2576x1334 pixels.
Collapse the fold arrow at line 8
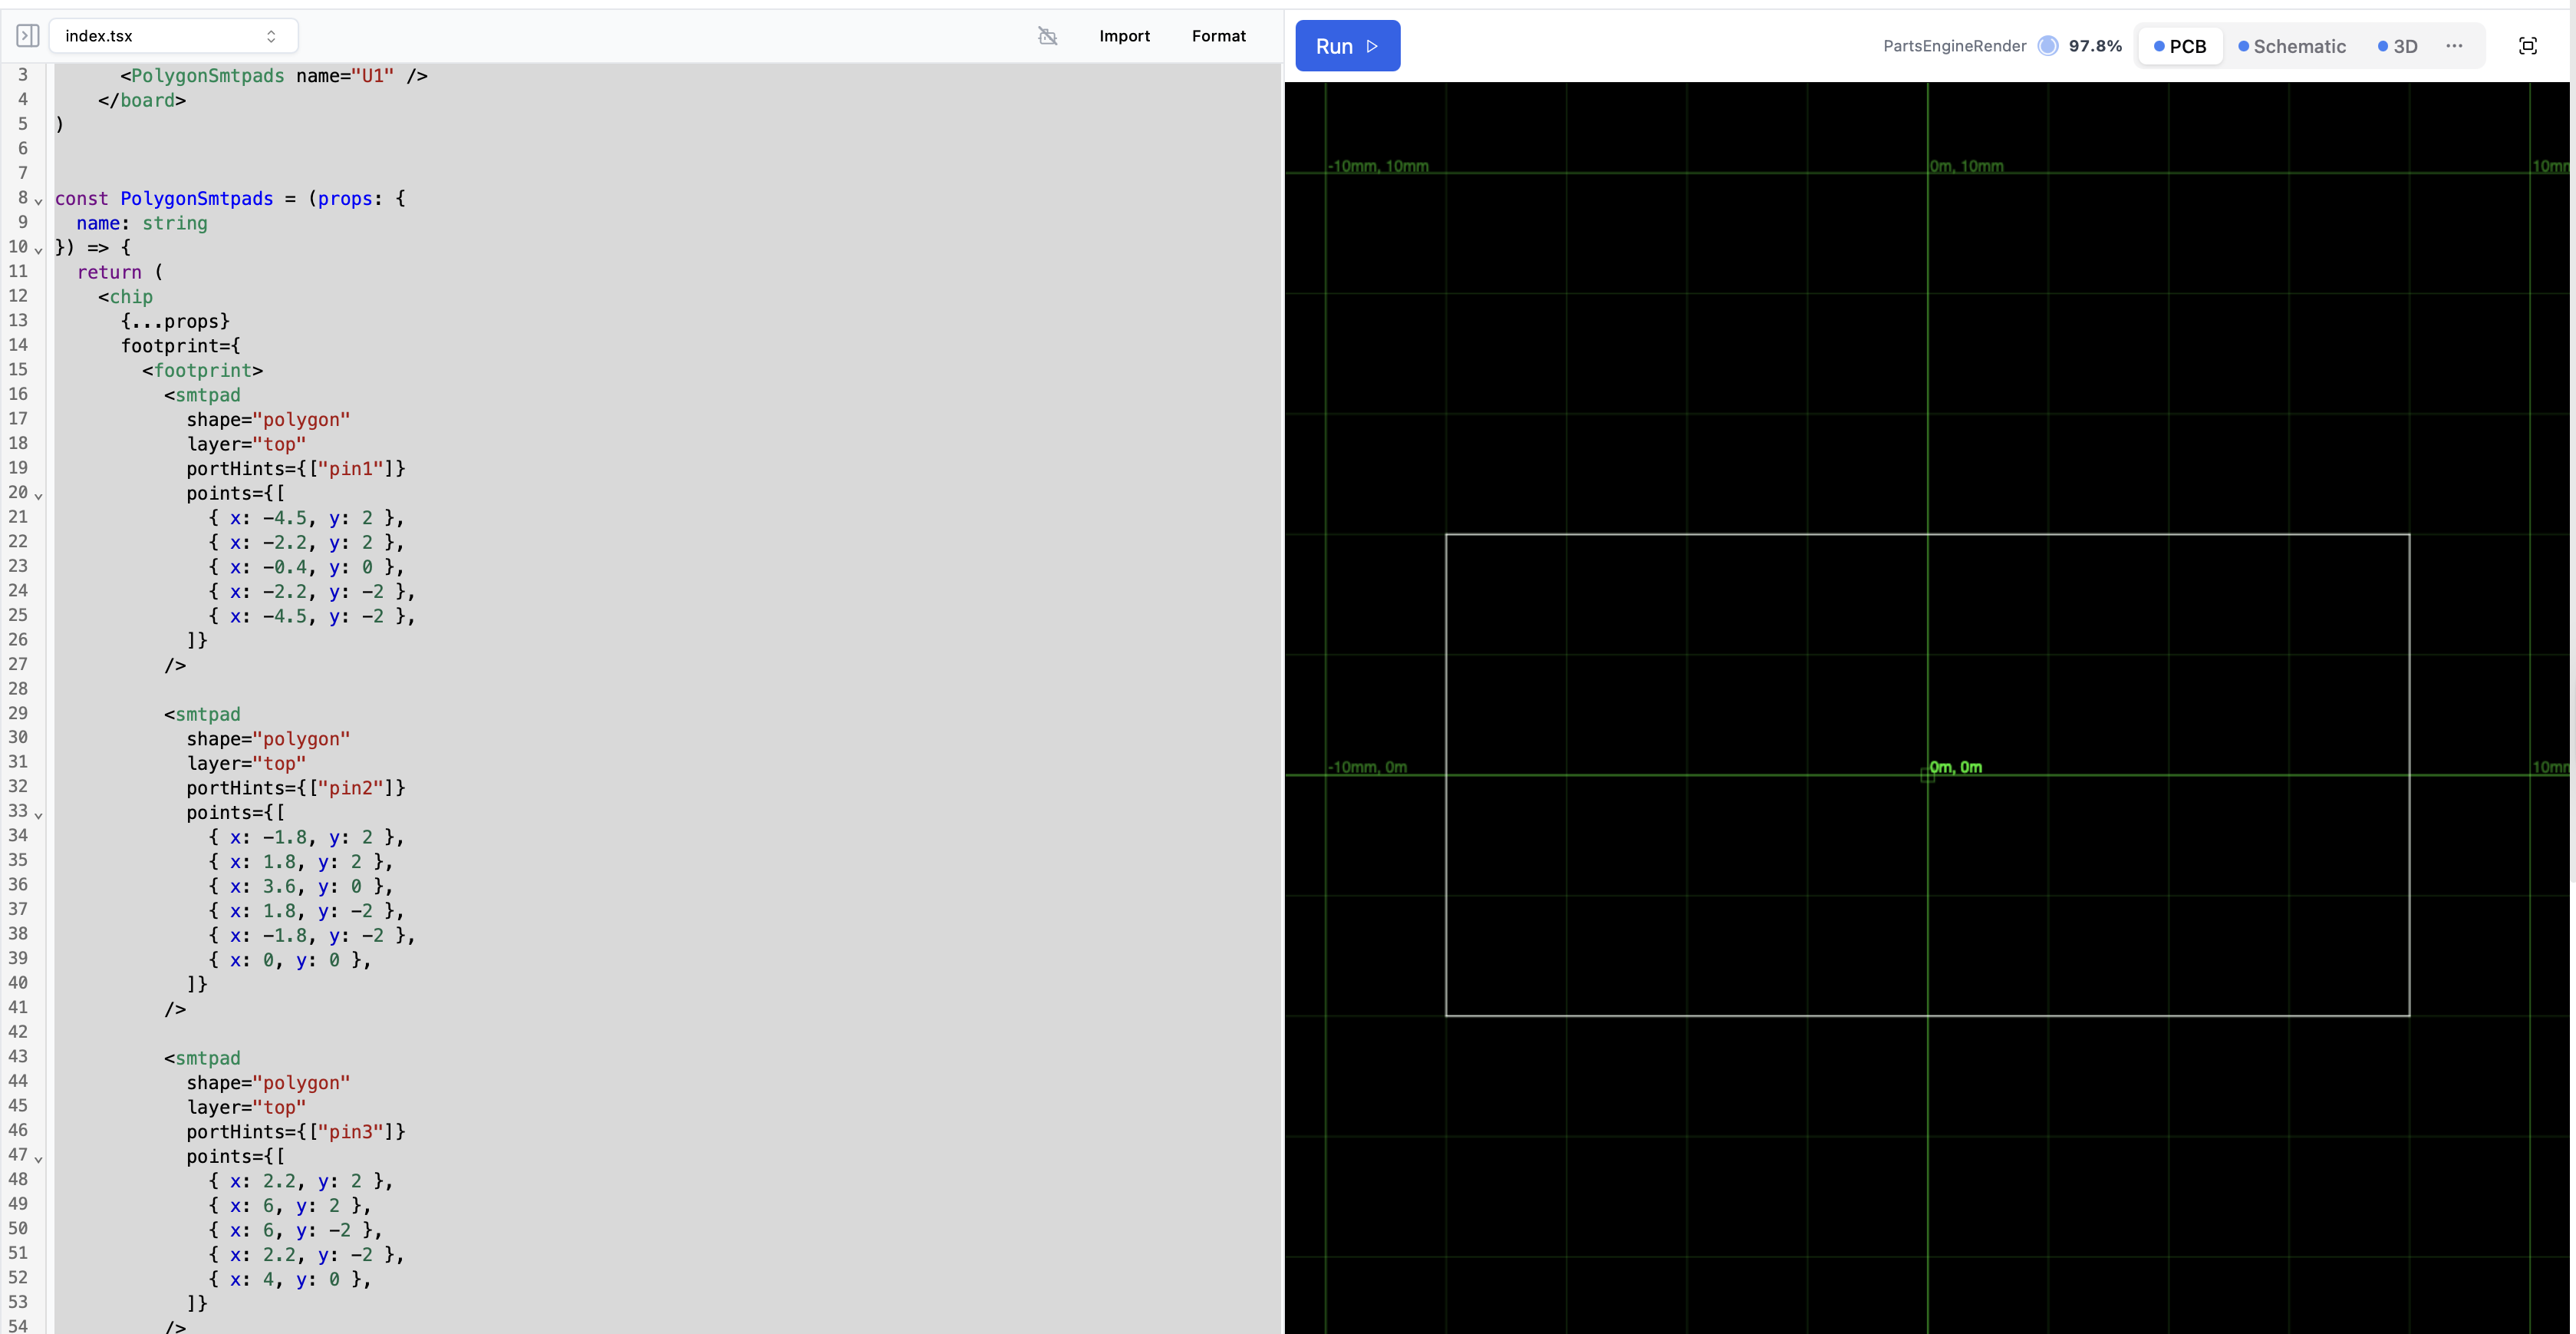pyautogui.click(x=39, y=201)
